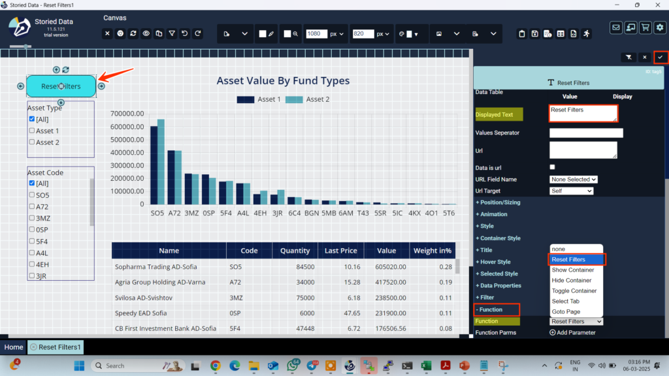Click the save floppy disk icon
Image resolution: width=669 pixels, height=376 pixels.
[535, 34]
